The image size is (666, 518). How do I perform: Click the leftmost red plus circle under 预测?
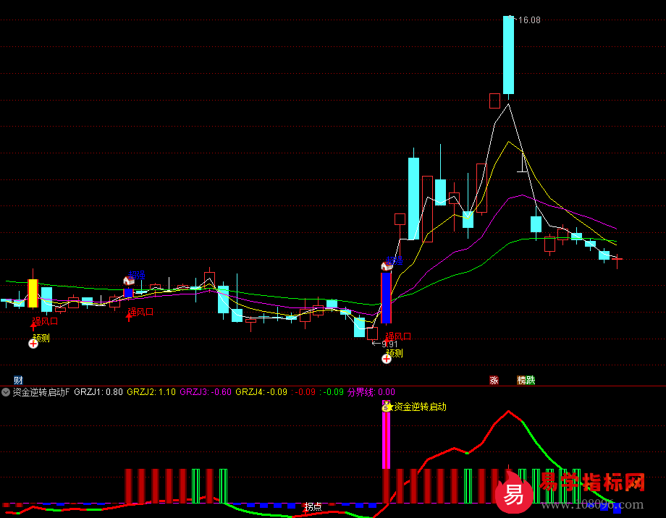(x=33, y=344)
